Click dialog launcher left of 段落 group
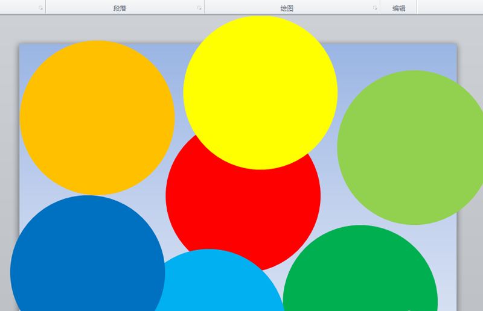This screenshot has height=311, width=483. pyautogui.click(x=40, y=8)
